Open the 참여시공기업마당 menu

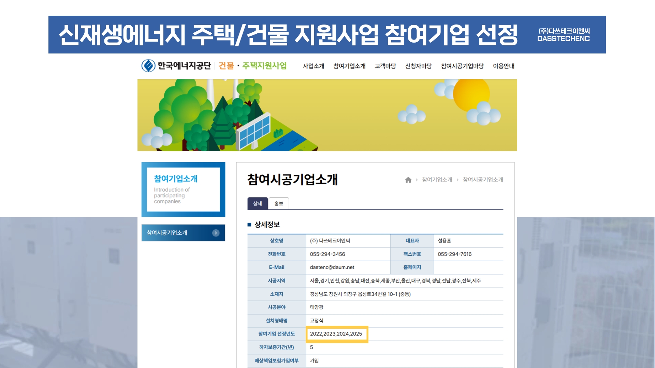tap(462, 66)
